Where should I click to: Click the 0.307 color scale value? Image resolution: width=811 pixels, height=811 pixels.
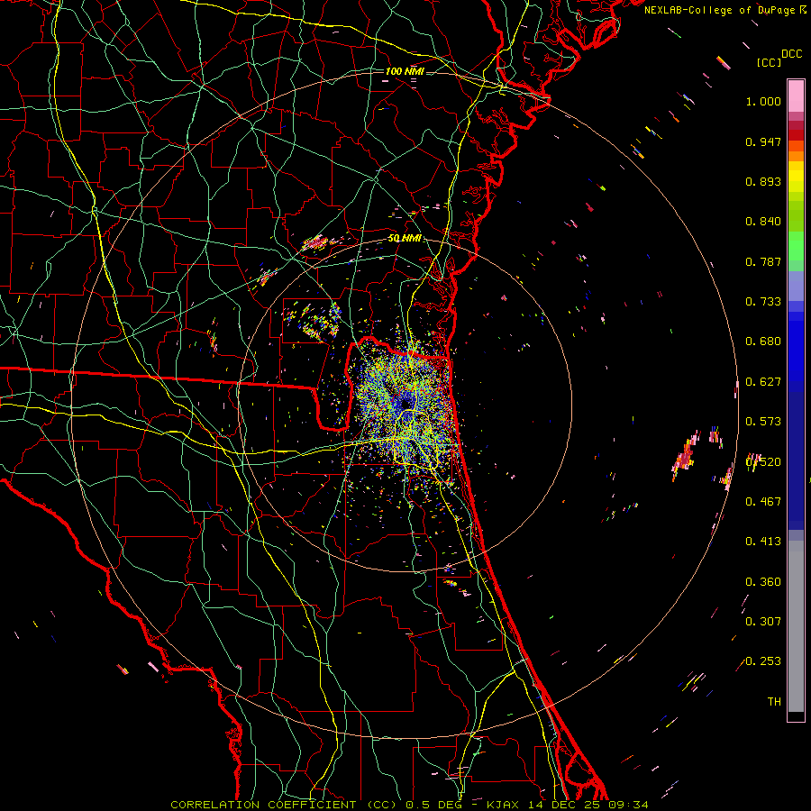(763, 621)
